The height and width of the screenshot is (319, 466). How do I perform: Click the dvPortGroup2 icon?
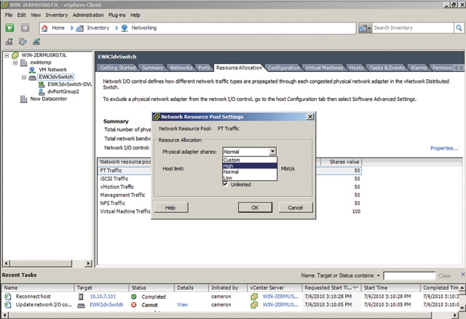pyautogui.click(x=42, y=92)
